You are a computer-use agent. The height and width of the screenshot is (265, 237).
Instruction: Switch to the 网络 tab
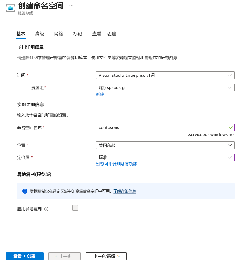click(59, 34)
